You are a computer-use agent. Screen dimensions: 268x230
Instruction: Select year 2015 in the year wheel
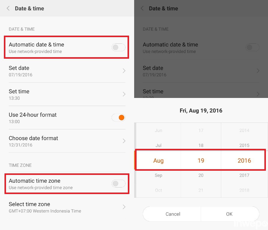[244, 146]
